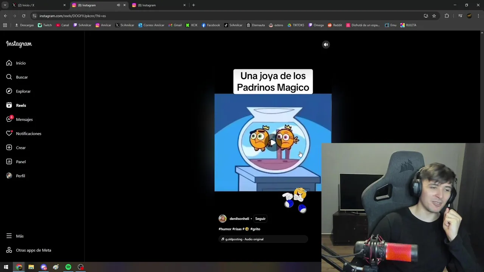
Task: Open Chrome extensions puzzle icon
Action: (x=447, y=16)
